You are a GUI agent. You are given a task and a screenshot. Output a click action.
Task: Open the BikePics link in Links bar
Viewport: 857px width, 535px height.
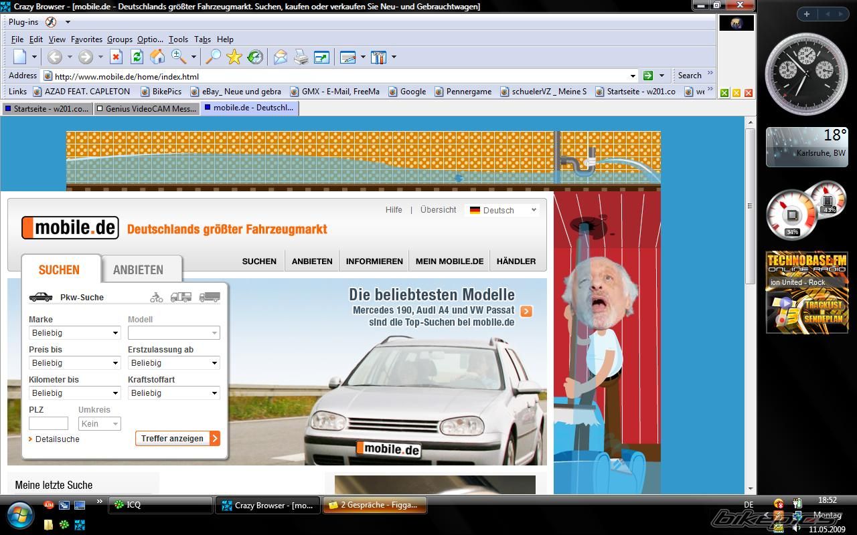pyautogui.click(x=161, y=92)
